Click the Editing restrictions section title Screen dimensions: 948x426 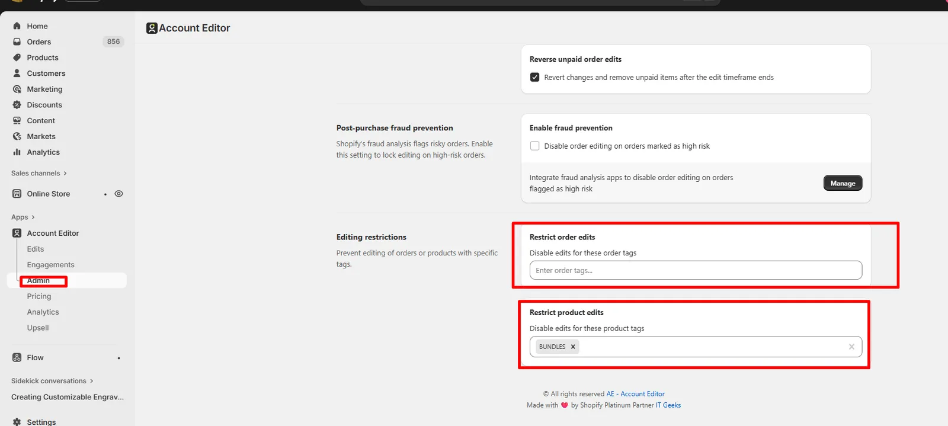click(371, 237)
